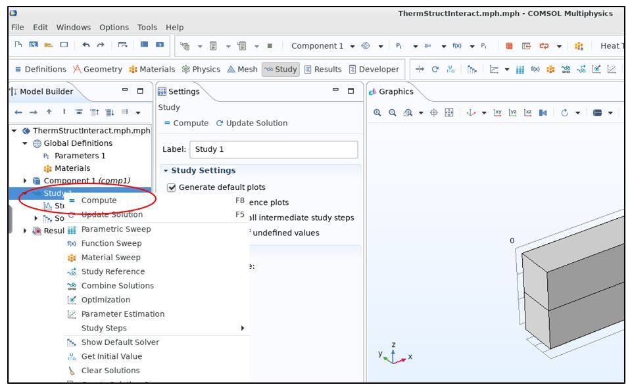Collapse the ThermStructInteract.mph.mph root node
The height and width of the screenshot is (391, 630).
pos(14,131)
